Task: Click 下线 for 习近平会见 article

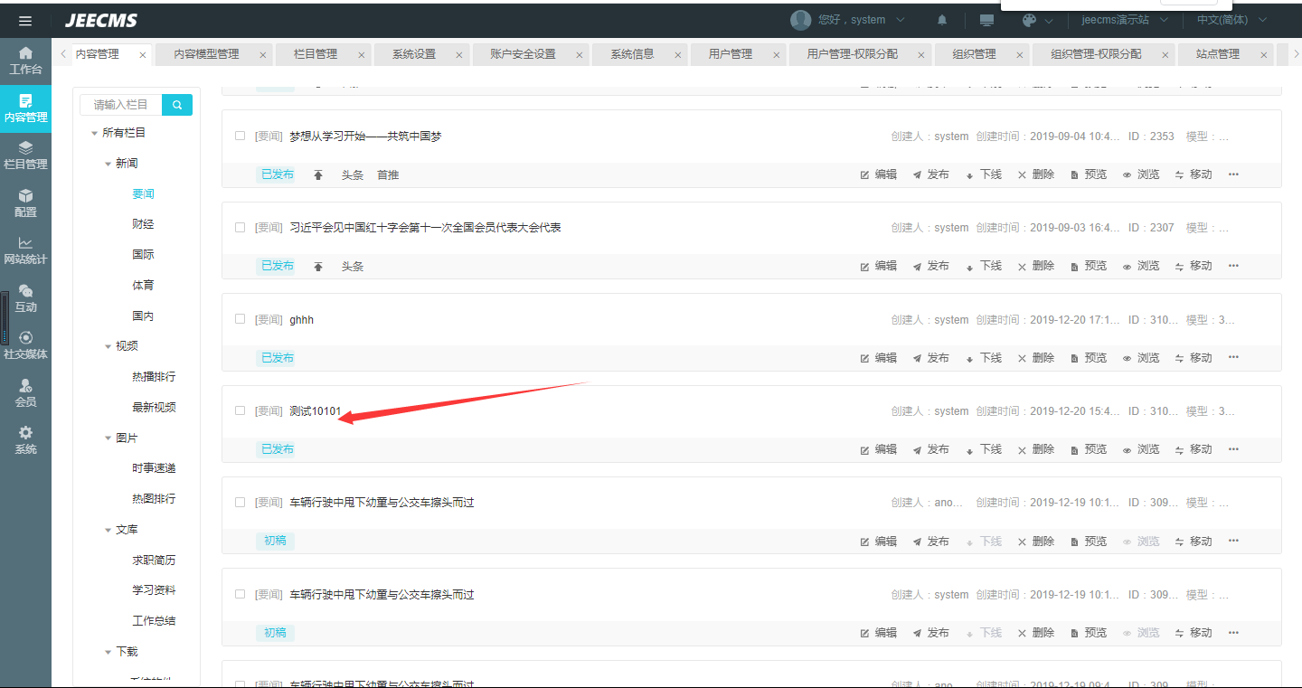Action: [x=984, y=266]
